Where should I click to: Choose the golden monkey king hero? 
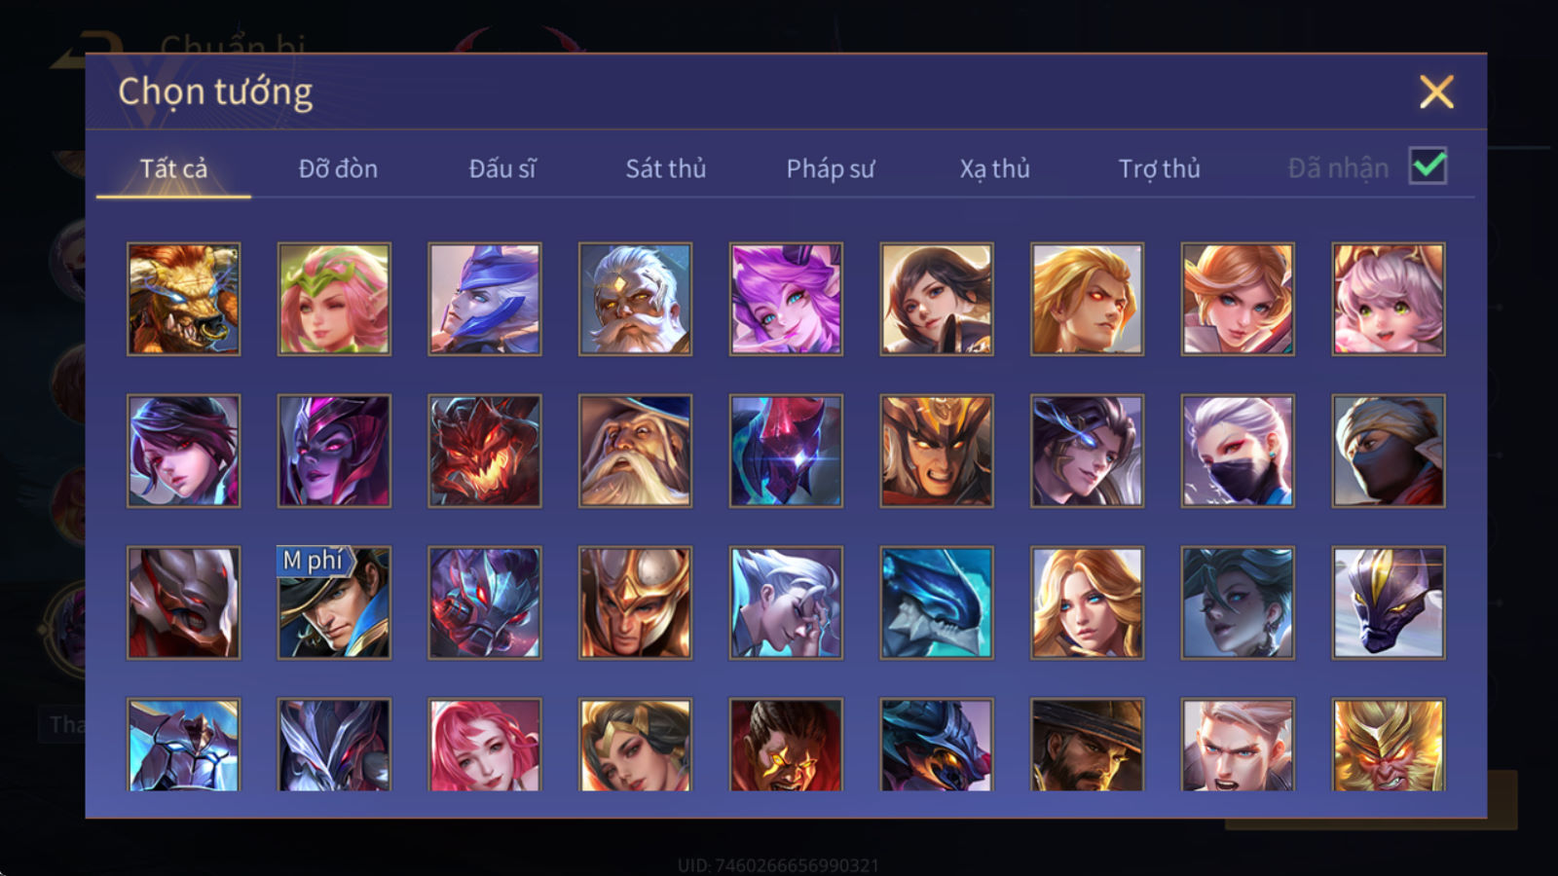[1389, 745]
